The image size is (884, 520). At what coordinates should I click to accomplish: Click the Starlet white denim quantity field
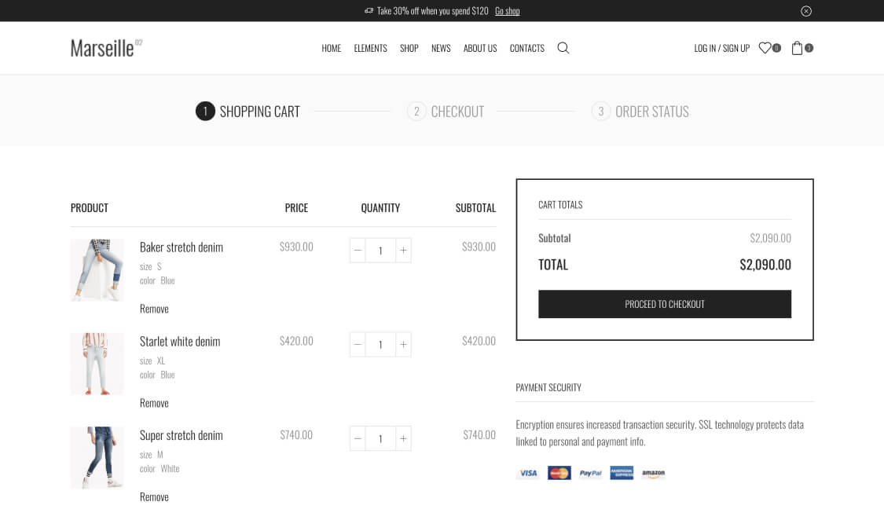click(380, 345)
